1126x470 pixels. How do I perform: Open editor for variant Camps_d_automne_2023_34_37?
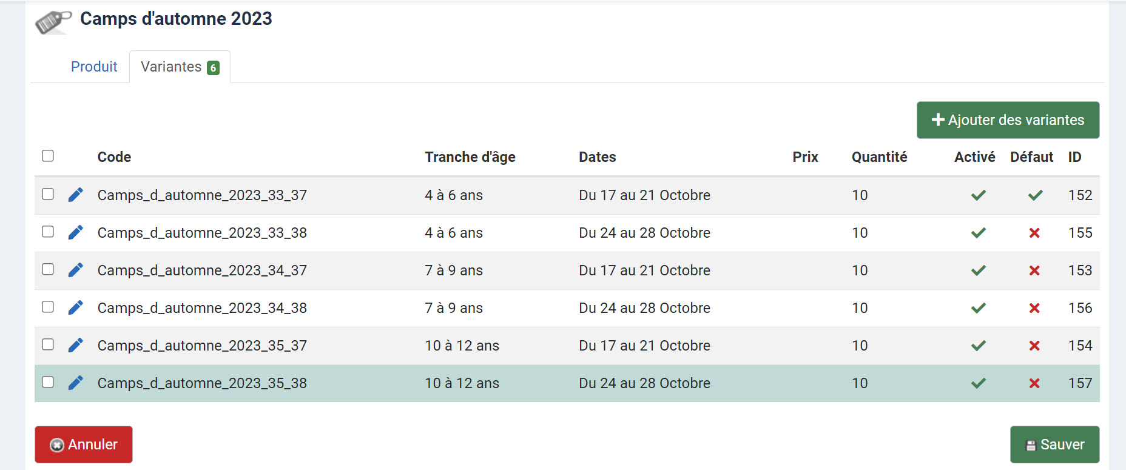(75, 270)
